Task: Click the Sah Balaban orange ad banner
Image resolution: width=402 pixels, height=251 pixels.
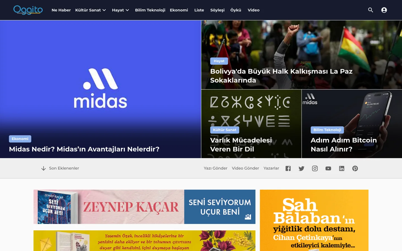Action: coord(314,220)
